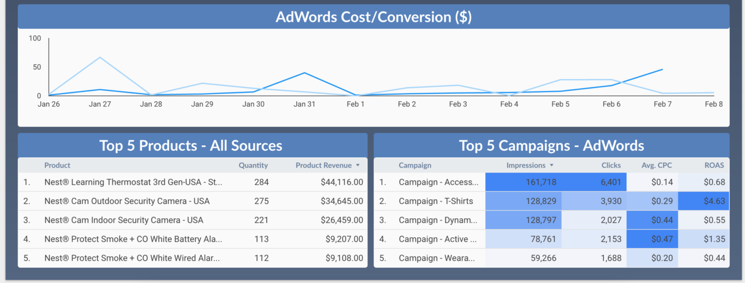Click clicks cell 2,153

point(594,239)
